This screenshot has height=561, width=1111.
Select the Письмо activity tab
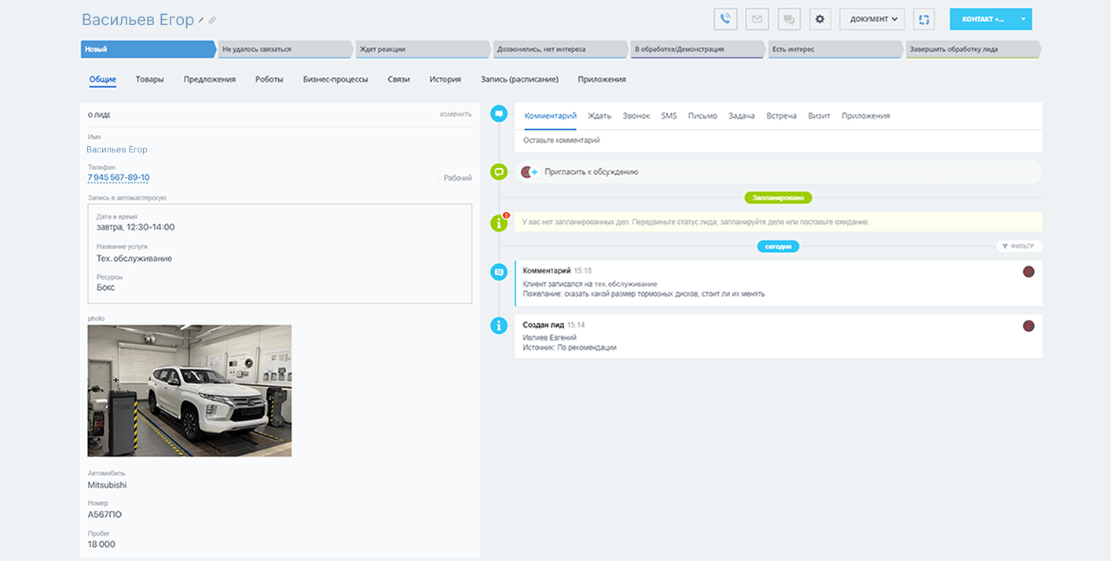click(702, 115)
